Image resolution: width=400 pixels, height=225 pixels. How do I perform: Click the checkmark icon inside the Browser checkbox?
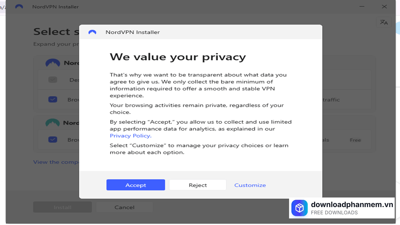coord(53,99)
